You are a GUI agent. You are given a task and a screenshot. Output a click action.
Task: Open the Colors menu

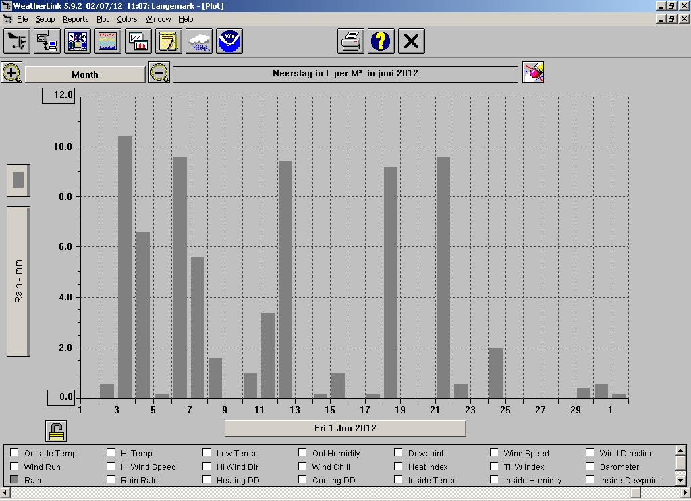coord(127,19)
